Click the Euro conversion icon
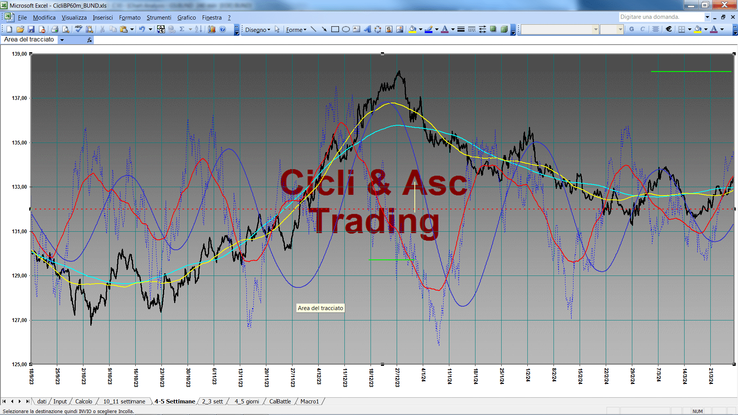The width and height of the screenshot is (738, 415). (x=161, y=29)
